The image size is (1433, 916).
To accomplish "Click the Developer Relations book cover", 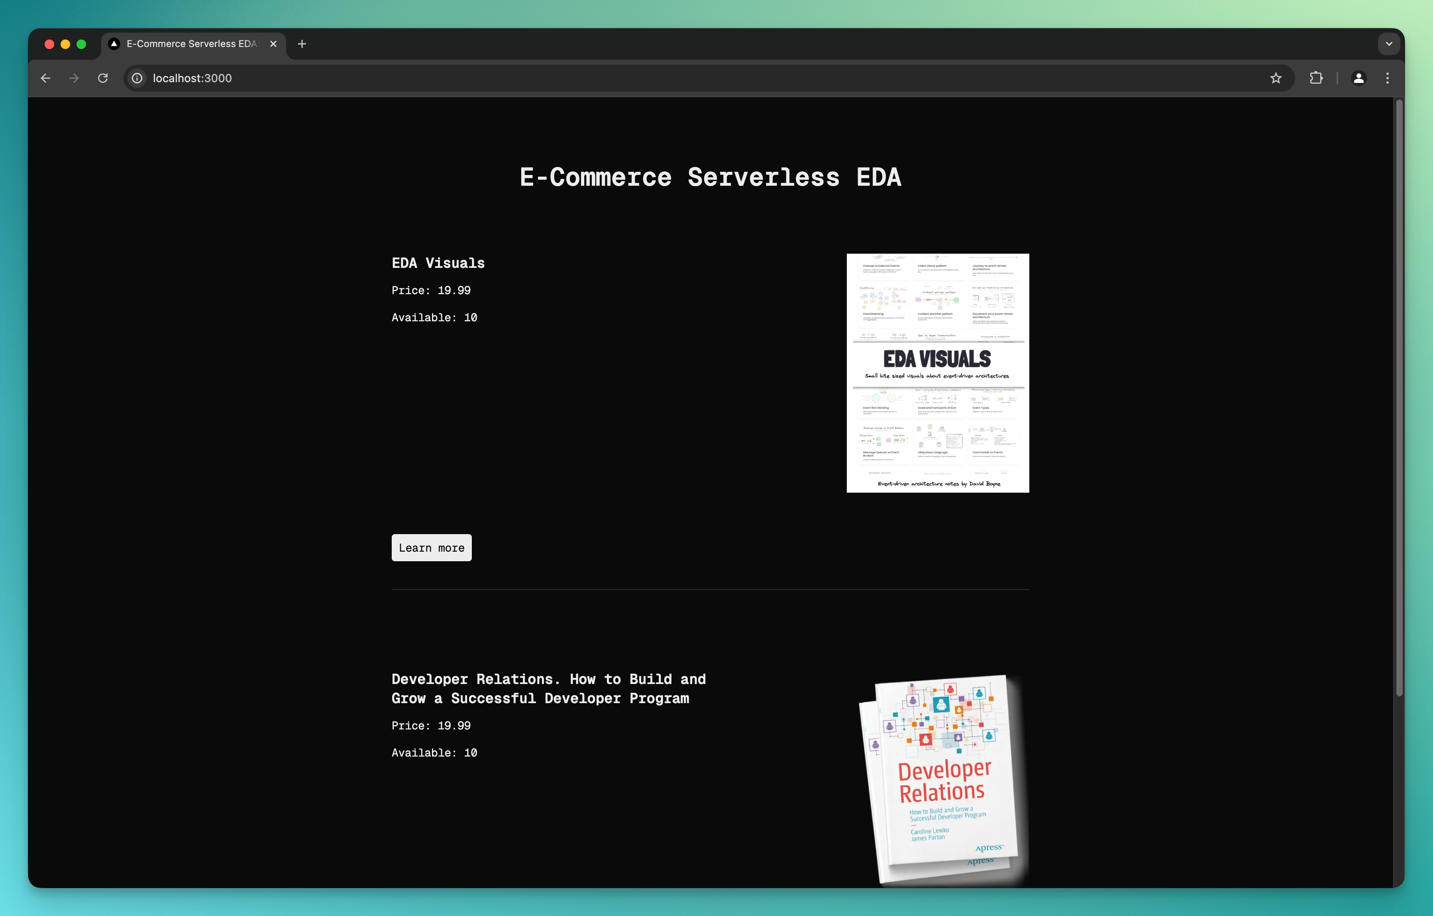I will pos(943,780).
